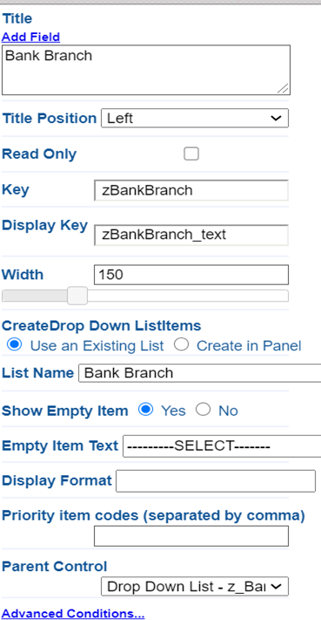This screenshot has width=321, height=620.
Task: Open Advanced Conditions link
Action: coord(73,613)
